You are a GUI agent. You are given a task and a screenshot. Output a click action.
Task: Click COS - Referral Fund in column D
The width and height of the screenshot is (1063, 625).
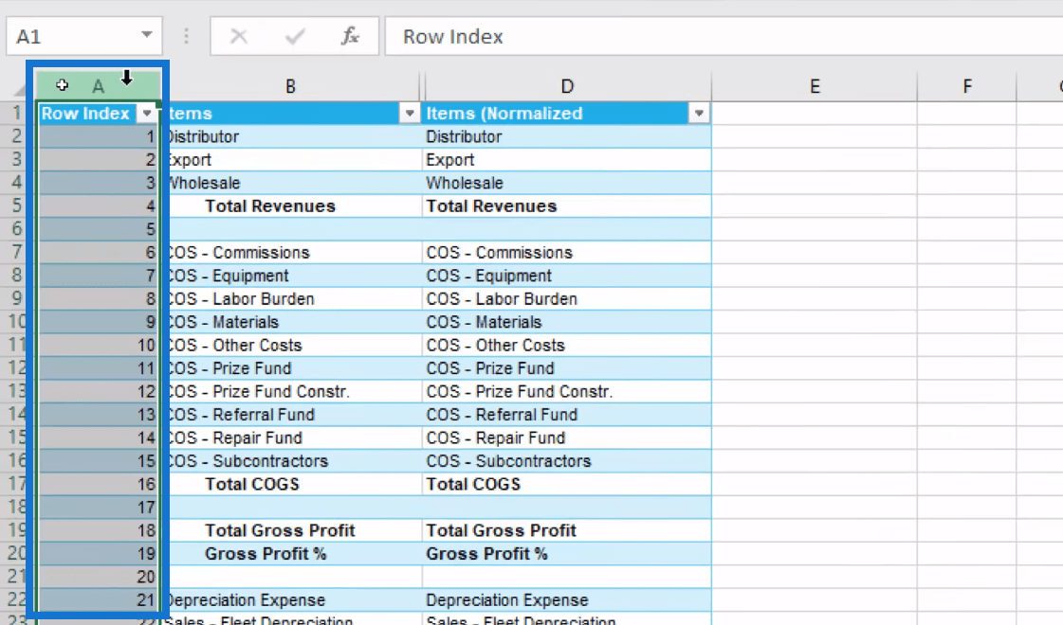pos(567,415)
